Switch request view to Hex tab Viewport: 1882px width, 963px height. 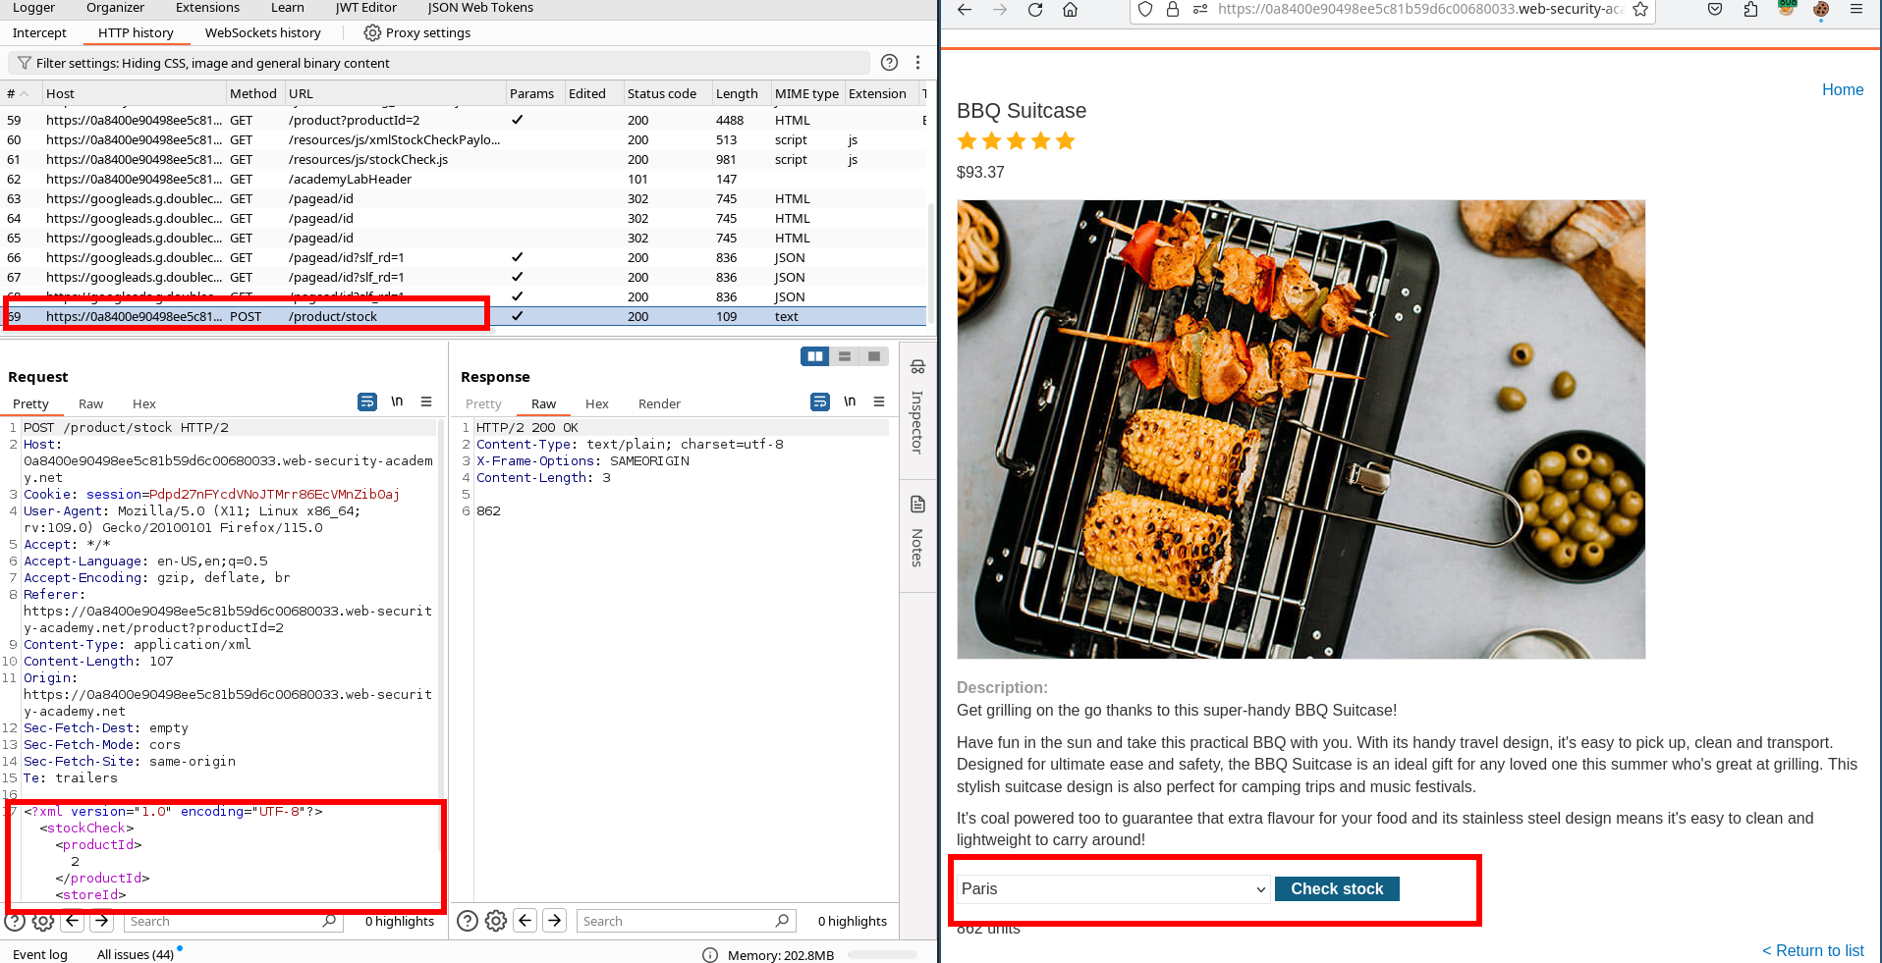[x=144, y=403]
